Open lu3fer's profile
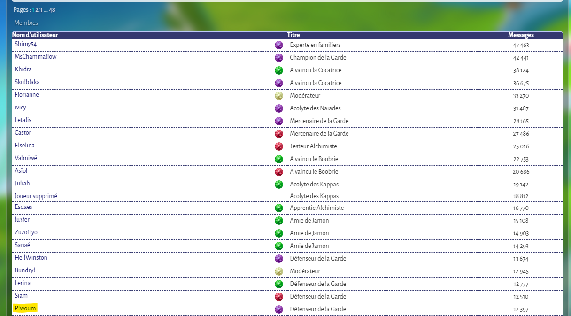The height and width of the screenshot is (316, 571). point(22,220)
